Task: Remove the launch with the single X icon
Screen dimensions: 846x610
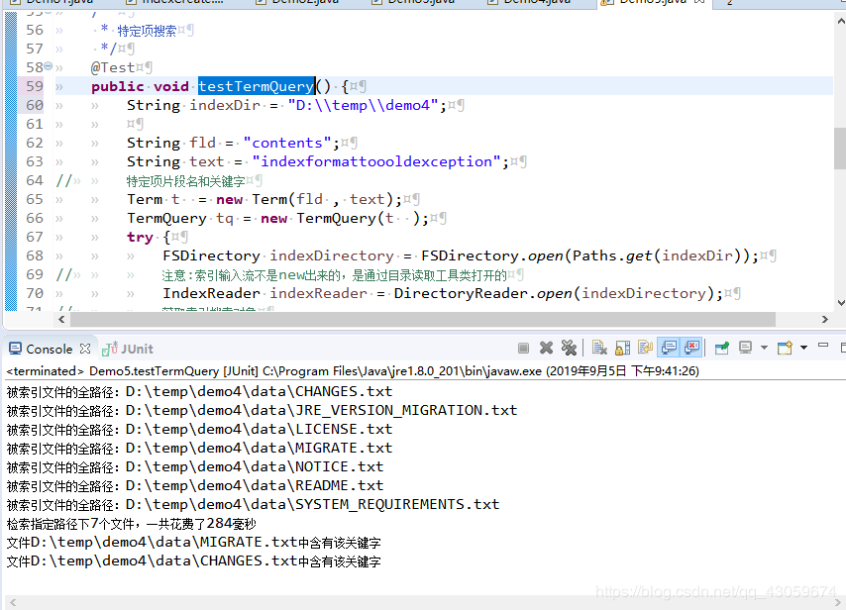Action: [546, 348]
